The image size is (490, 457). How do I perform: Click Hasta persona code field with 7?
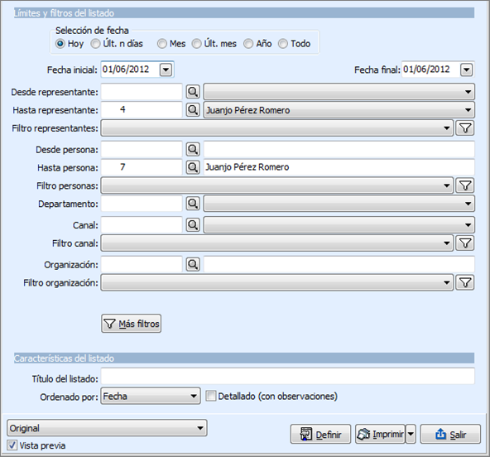pyautogui.click(x=142, y=167)
